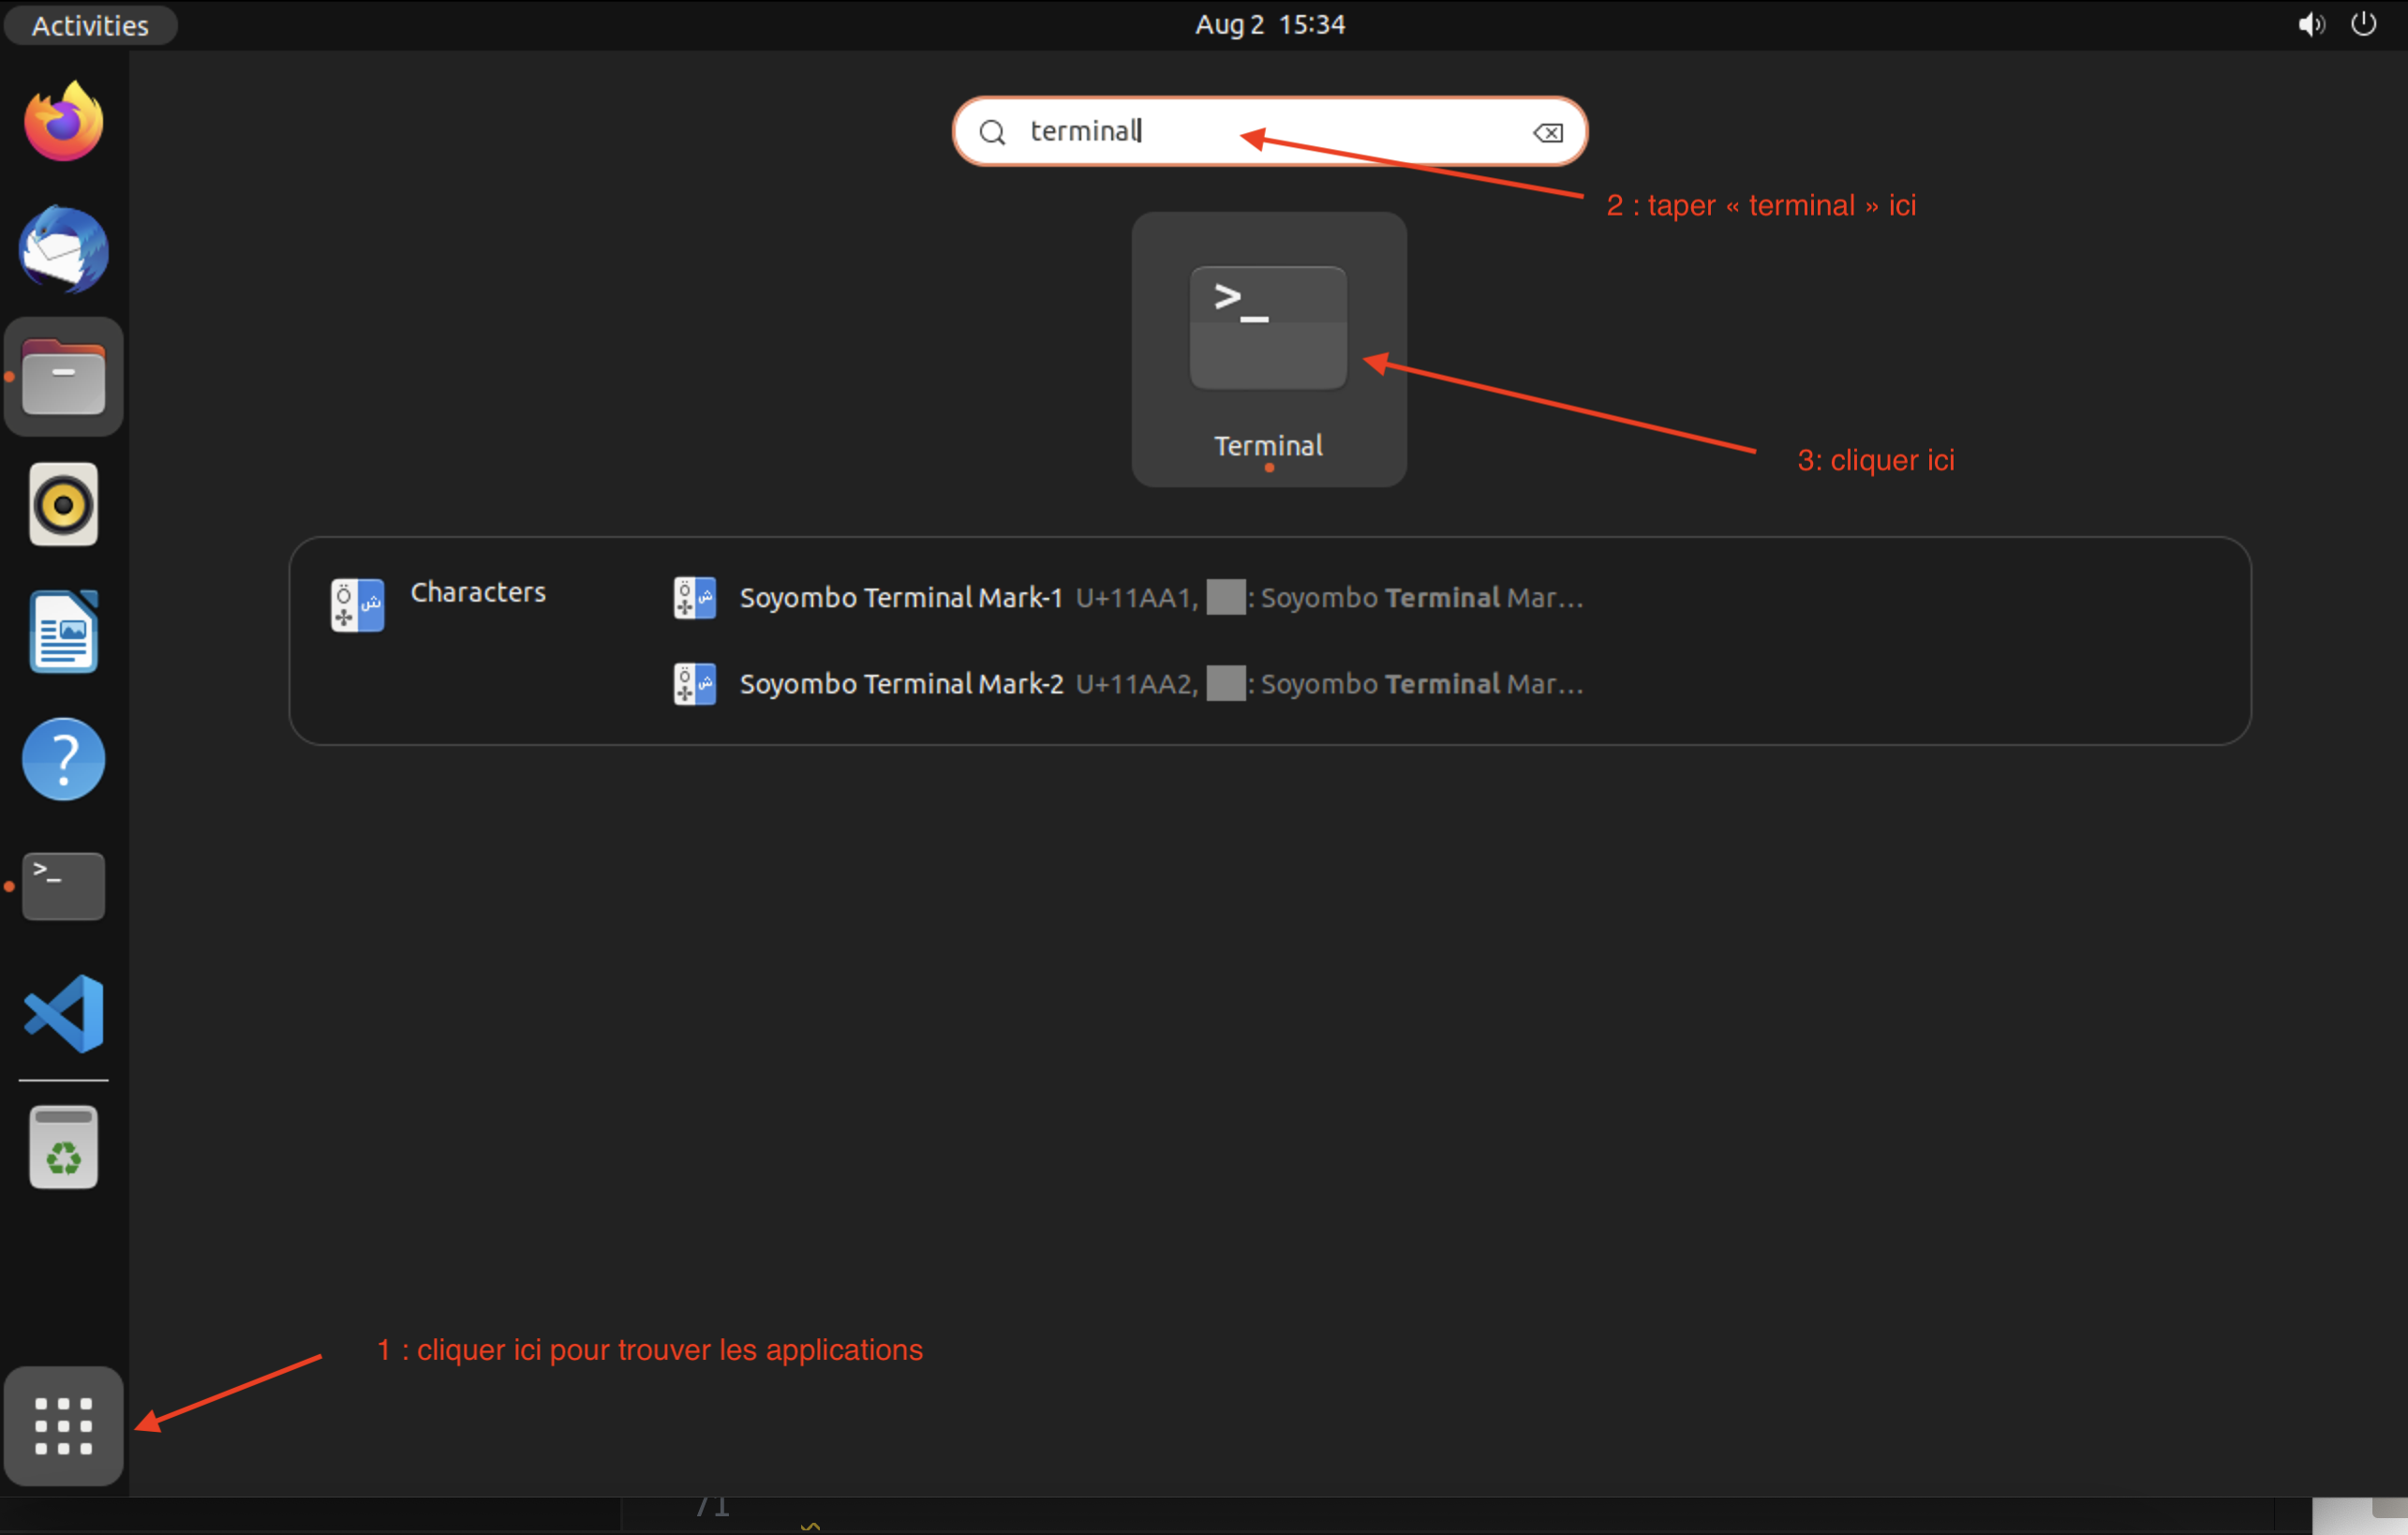Open the Help application
Viewport: 2408px width, 1535px height.
pos(63,760)
